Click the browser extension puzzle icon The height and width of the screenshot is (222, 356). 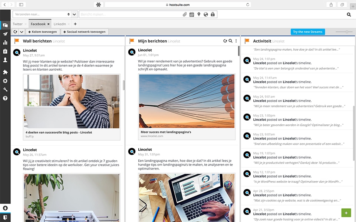(98, 4)
